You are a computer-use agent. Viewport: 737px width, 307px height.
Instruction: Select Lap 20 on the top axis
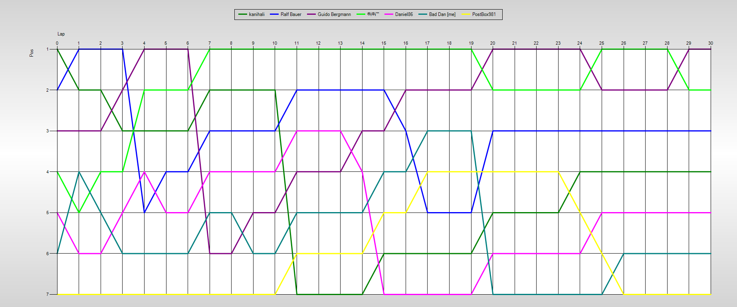click(493, 43)
